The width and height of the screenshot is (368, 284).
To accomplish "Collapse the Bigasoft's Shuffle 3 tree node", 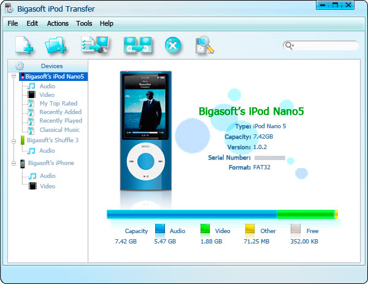I will pos(13,140).
